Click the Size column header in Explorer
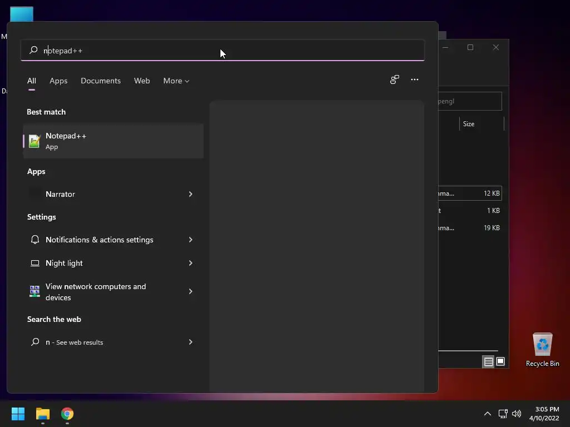 pyautogui.click(x=481, y=124)
